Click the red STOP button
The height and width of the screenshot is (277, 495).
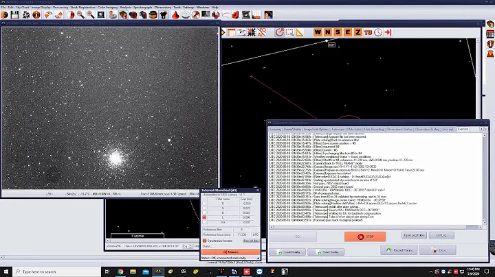[x=365, y=237]
